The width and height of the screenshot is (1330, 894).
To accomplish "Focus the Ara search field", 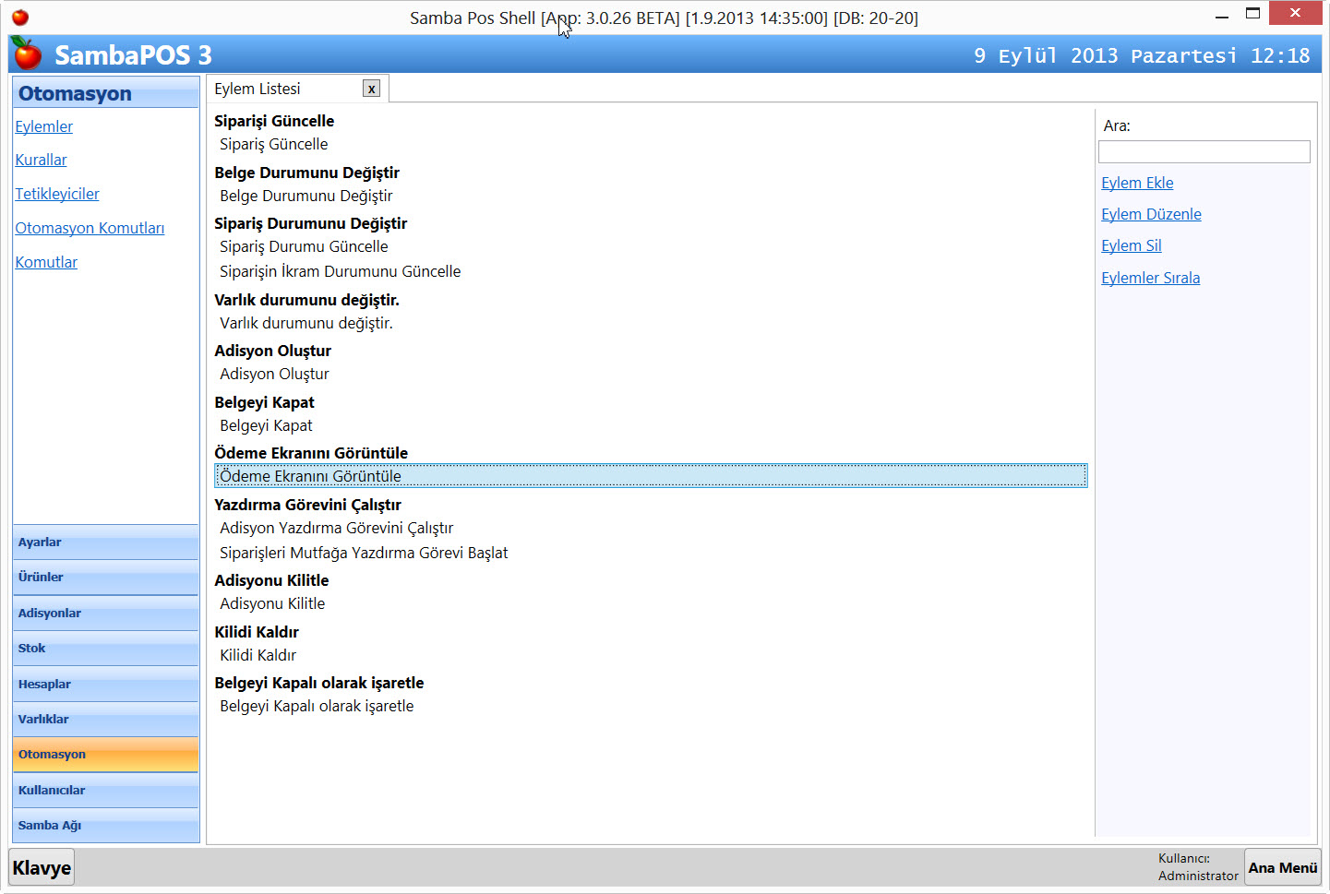I will 1204,152.
